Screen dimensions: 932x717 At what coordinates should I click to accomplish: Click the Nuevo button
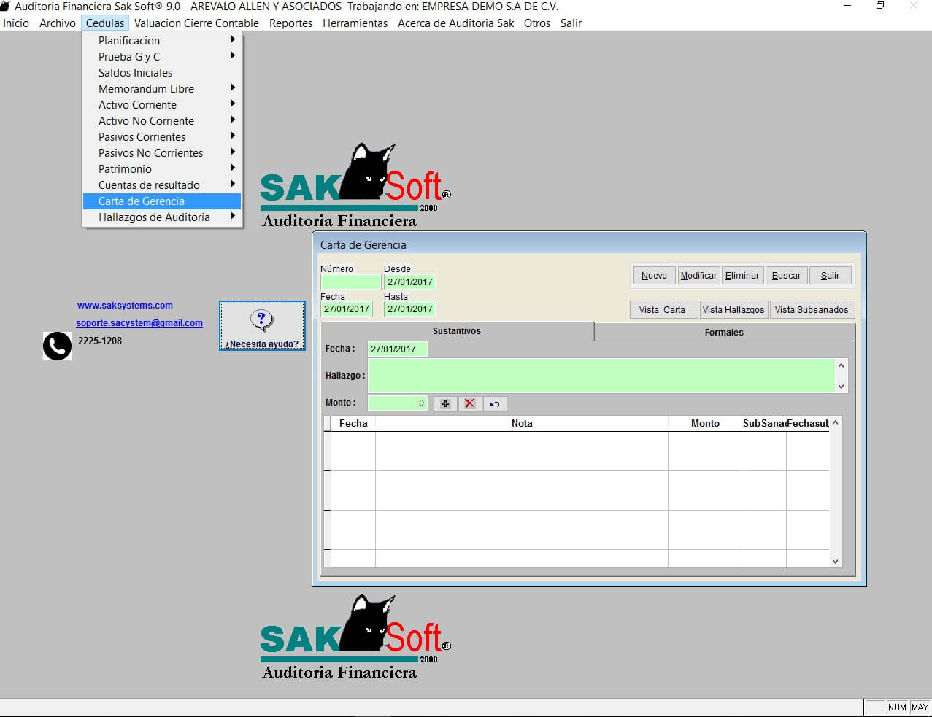(x=654, y=276)
